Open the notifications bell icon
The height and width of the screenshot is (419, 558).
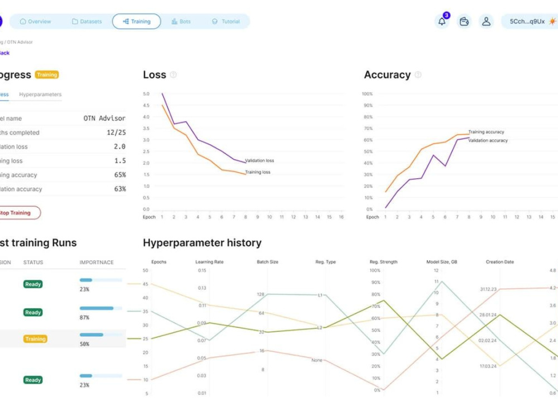click(x=441, y=21)
